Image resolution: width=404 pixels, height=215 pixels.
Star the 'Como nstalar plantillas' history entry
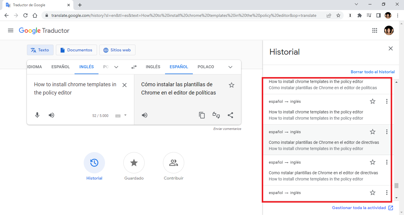(373, 162)
